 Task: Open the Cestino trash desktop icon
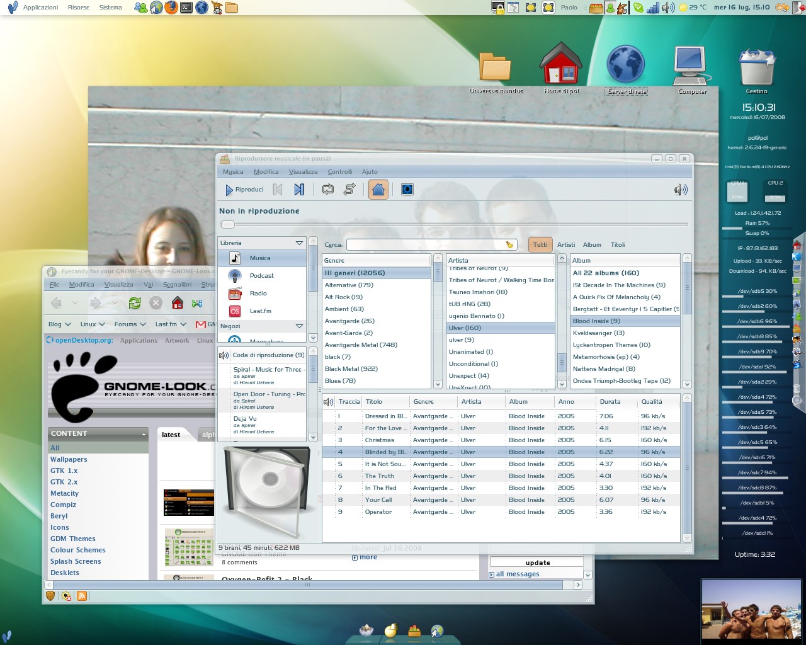[x=756, y=71]
